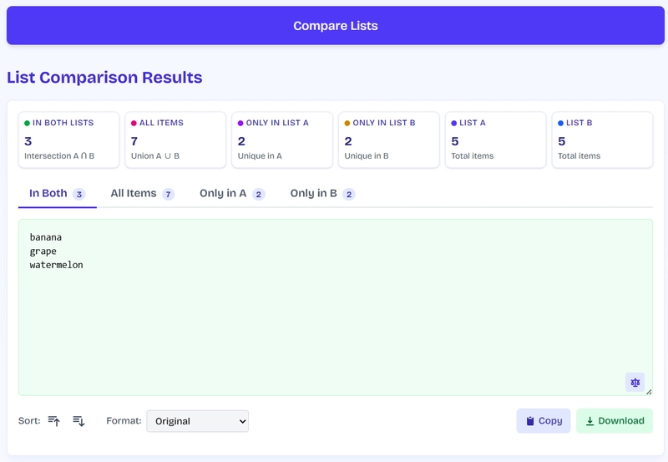
Task: Select the Only in List B card
Action: [x=389, y=140]
